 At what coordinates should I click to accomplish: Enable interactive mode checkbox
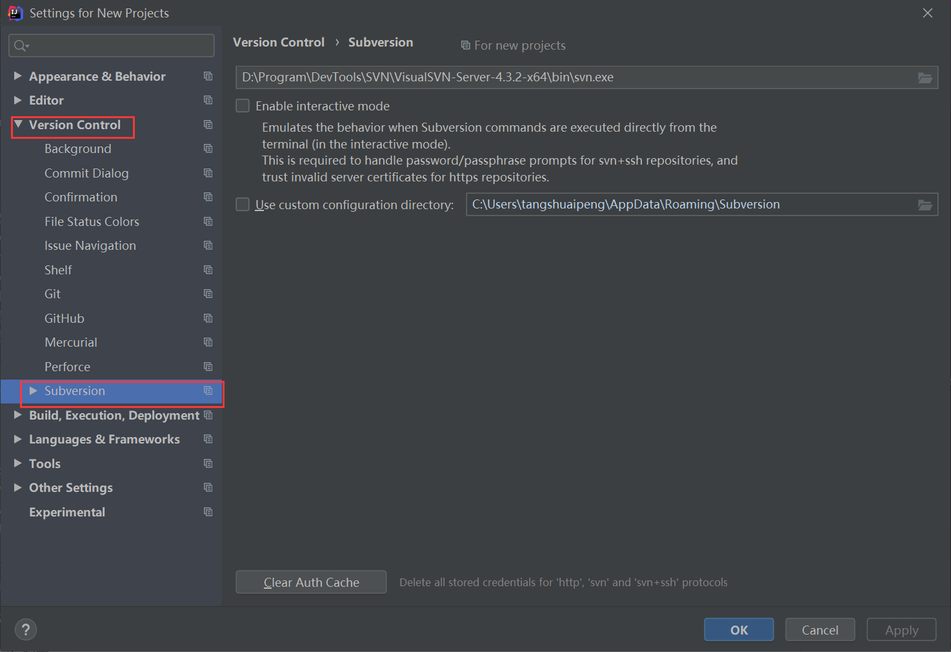[x=243, y=106]
